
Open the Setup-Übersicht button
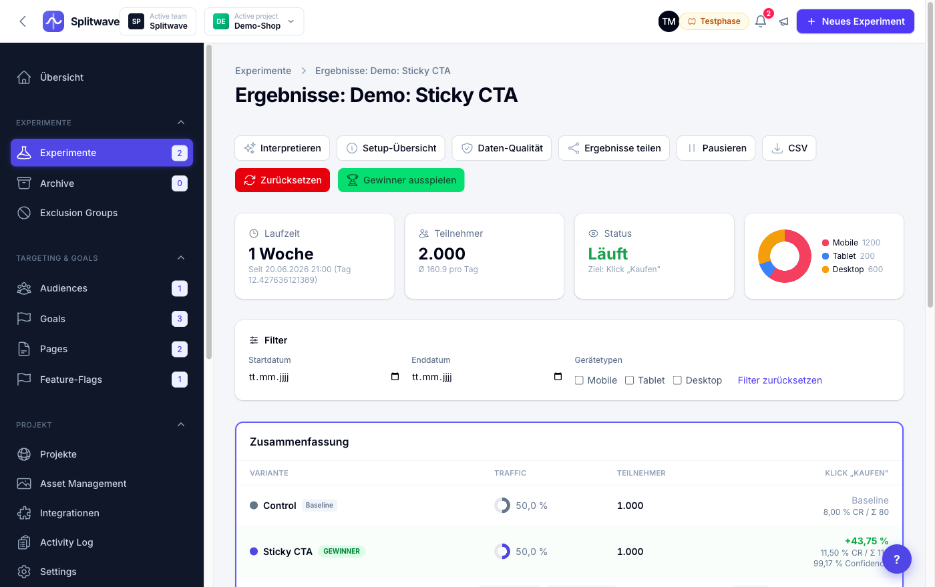(391, 148)
